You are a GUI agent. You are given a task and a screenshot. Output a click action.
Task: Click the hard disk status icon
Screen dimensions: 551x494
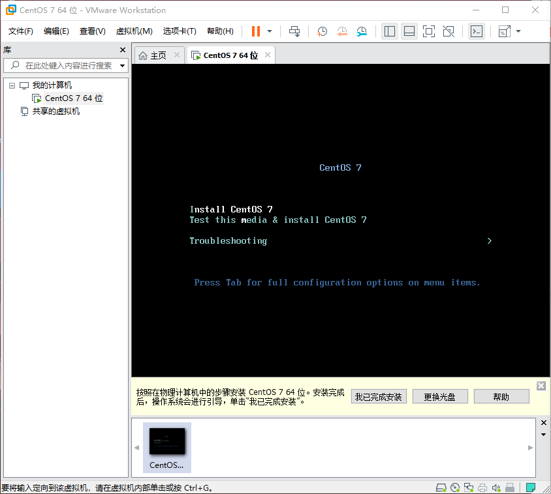pos(441,487)
